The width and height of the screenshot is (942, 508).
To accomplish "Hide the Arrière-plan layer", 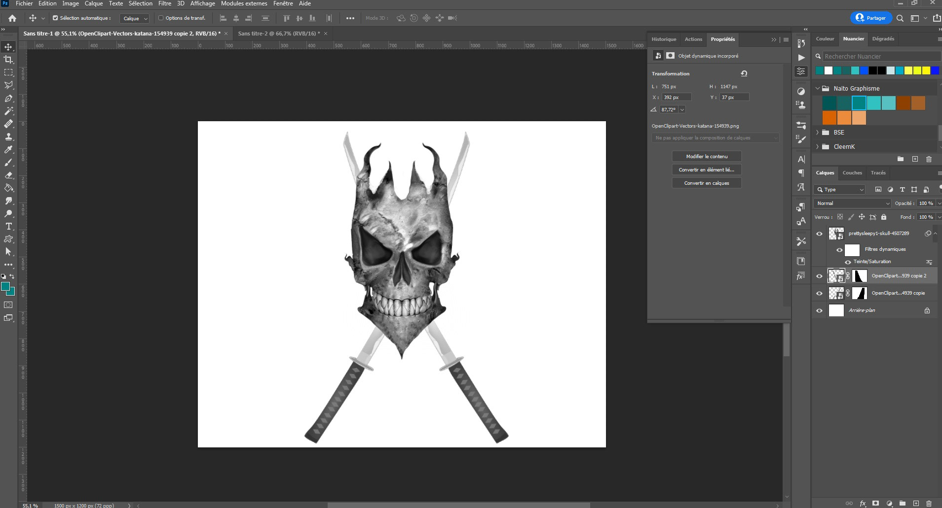I will pos(820,311).
